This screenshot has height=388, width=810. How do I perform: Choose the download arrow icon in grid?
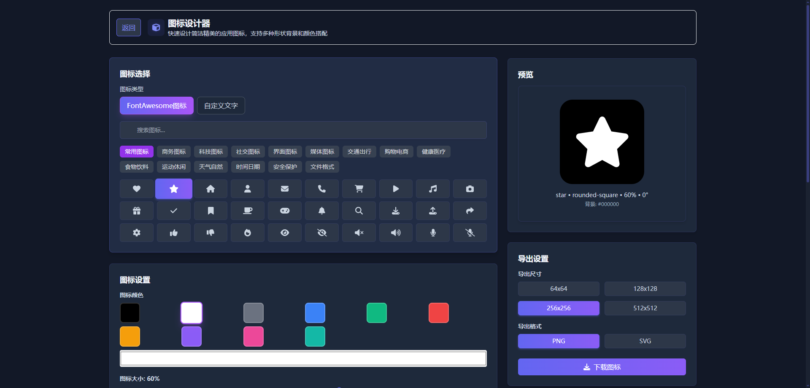396,211
